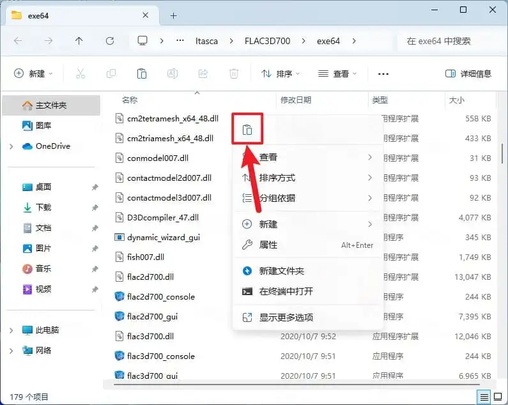Image resolution: width=508 pixels, height=405 pixels.
Task: Close the exe64 tab
Action: click(x=146, y=15)
